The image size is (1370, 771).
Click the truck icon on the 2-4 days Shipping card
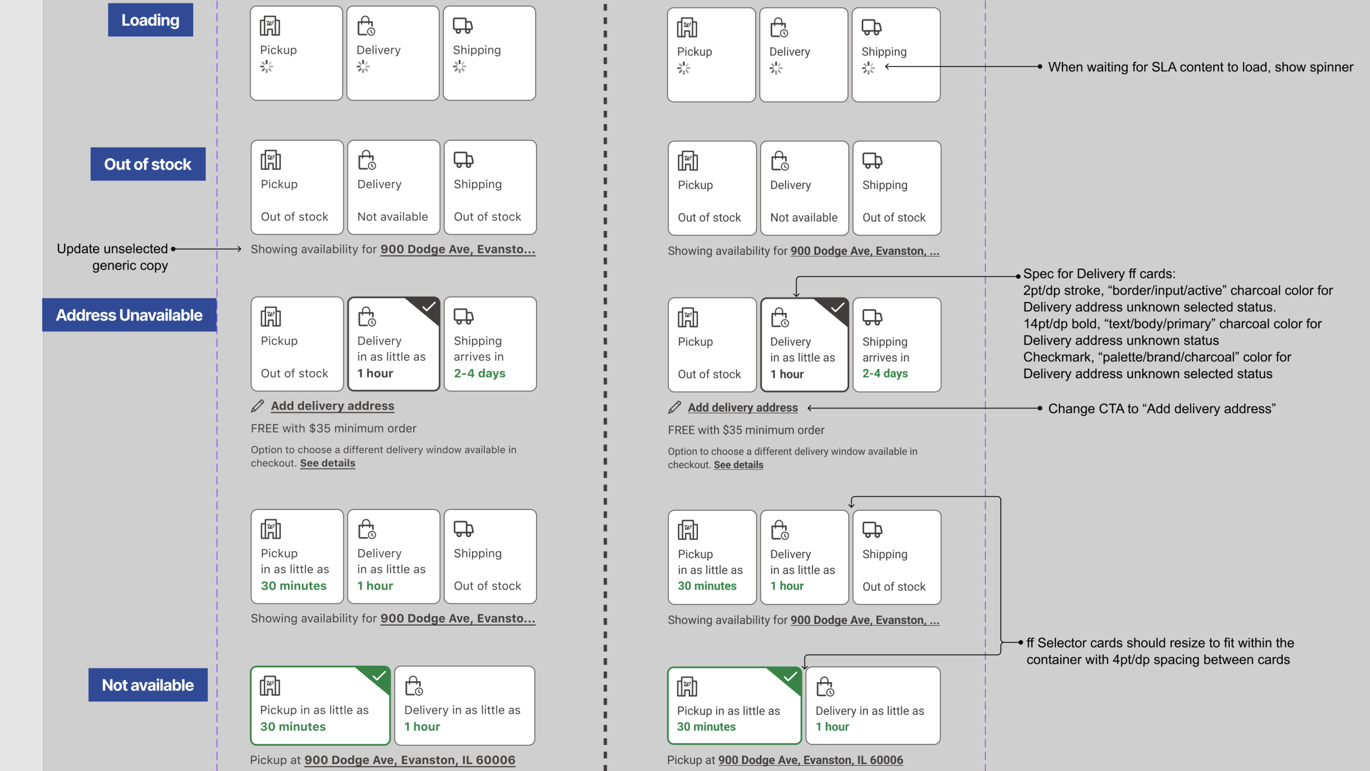click(x=463, y=317)
